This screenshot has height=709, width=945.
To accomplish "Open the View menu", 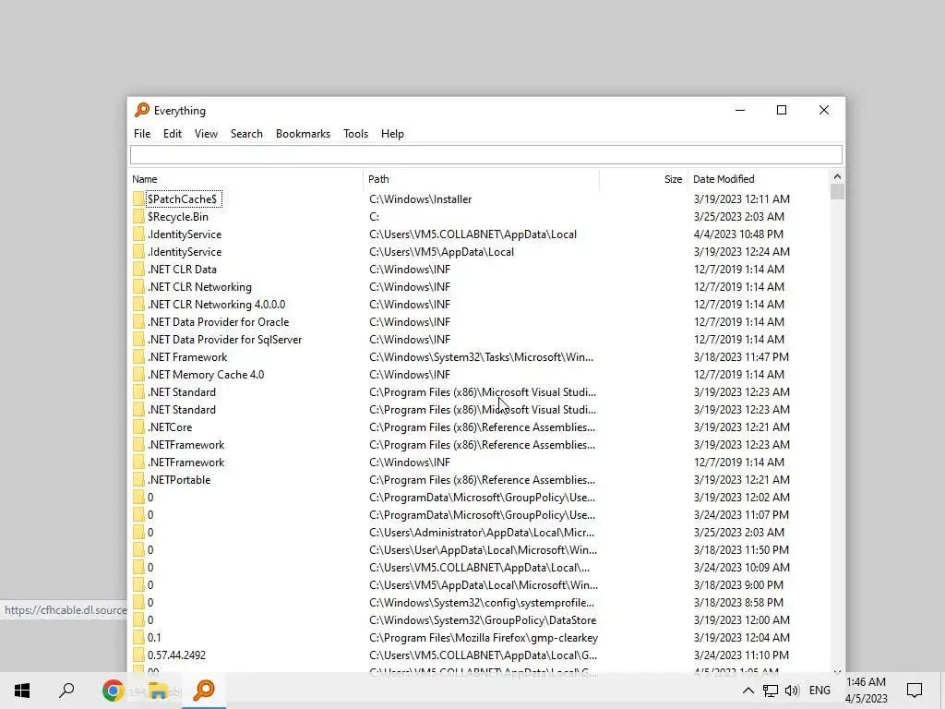I will click(206, 134).
